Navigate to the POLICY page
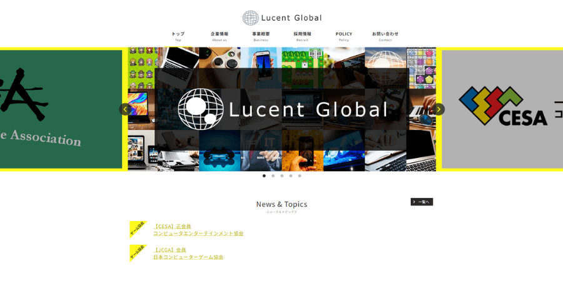563x281 pixels. click(343, 36)
